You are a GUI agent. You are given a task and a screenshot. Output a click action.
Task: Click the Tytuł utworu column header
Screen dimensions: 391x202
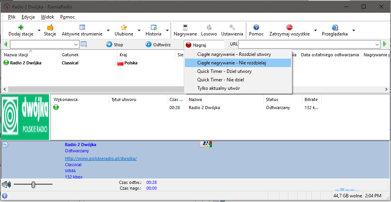tap(138, 99)
